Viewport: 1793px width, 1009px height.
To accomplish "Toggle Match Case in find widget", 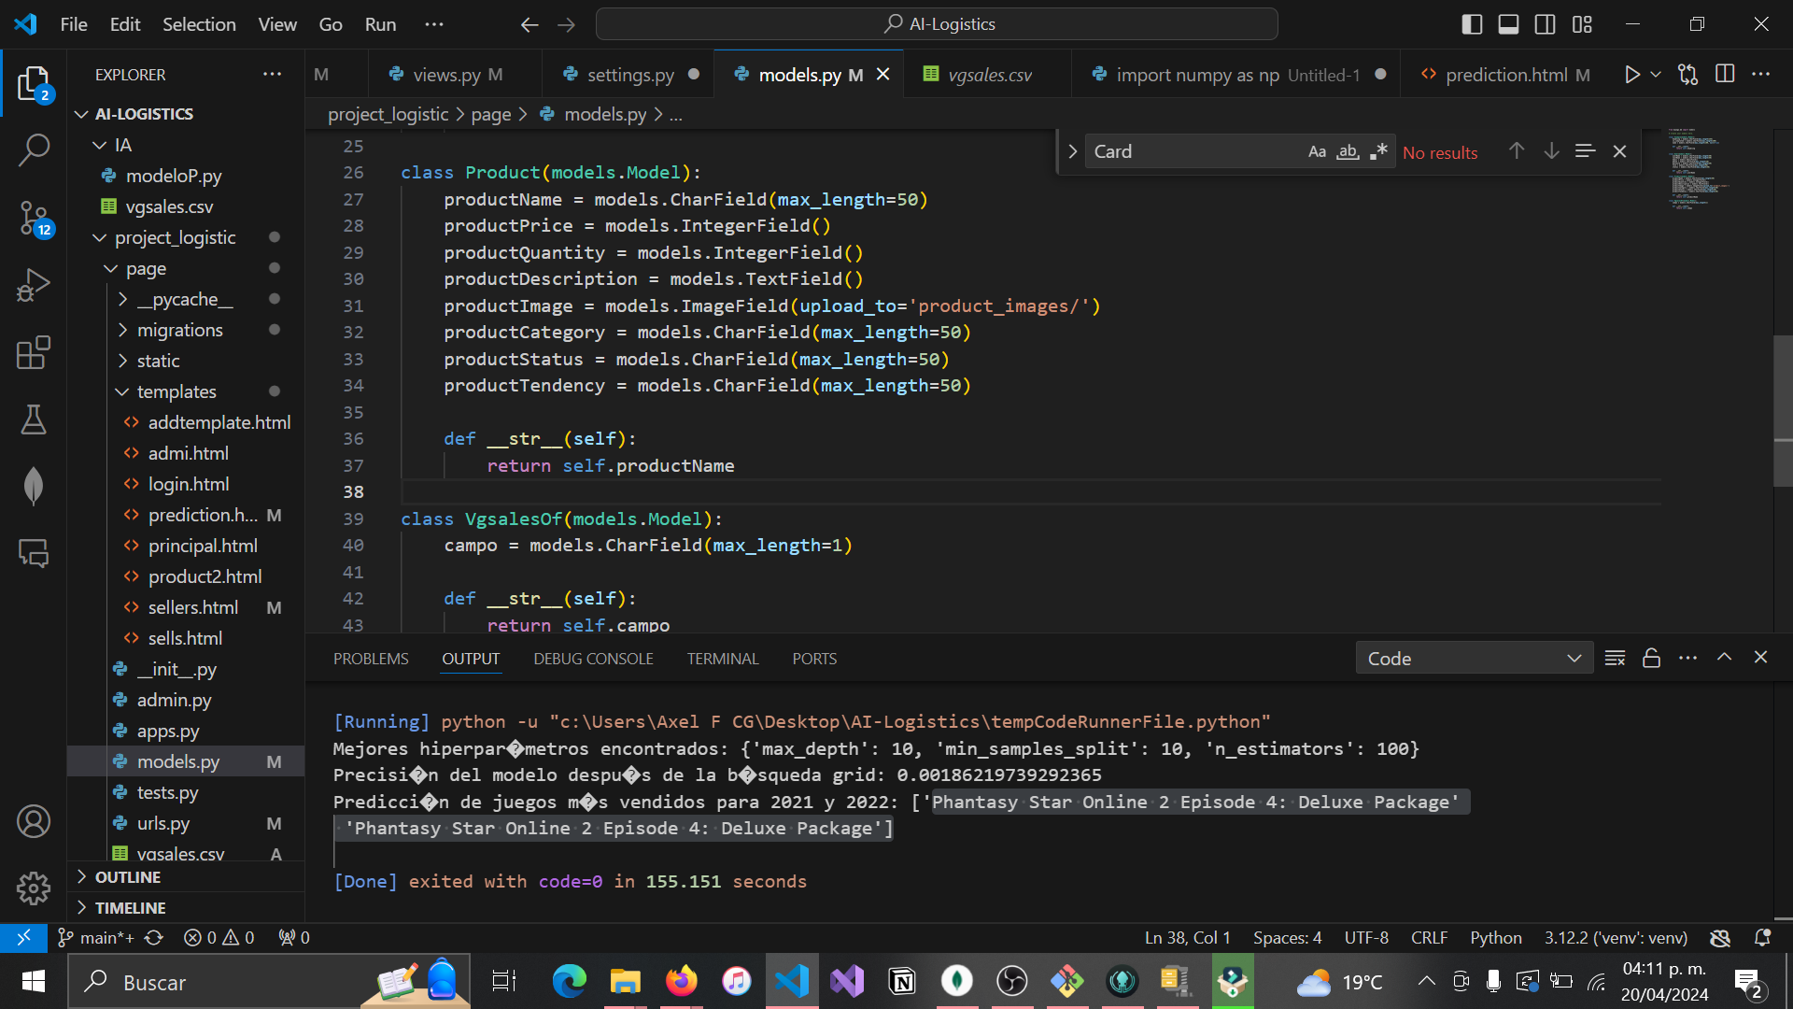I will (x=1317, y=151).
